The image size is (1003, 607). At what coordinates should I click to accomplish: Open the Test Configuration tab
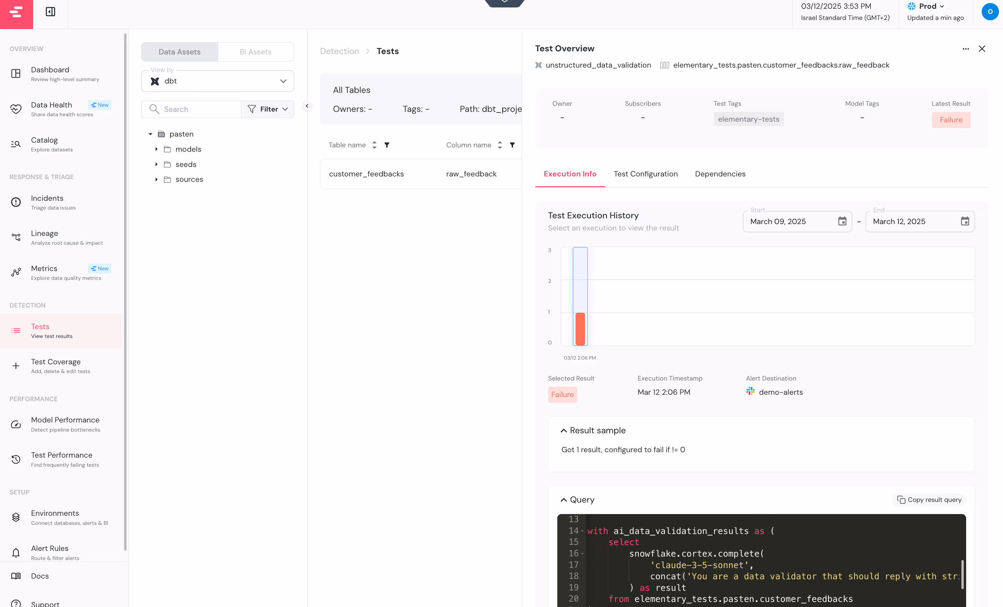point(645,174)
